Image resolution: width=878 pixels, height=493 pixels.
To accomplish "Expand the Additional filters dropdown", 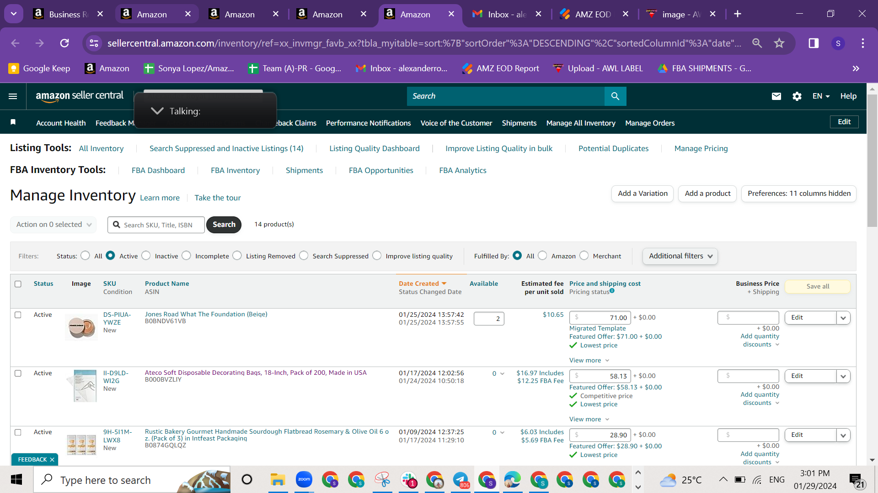I will 680,256.
